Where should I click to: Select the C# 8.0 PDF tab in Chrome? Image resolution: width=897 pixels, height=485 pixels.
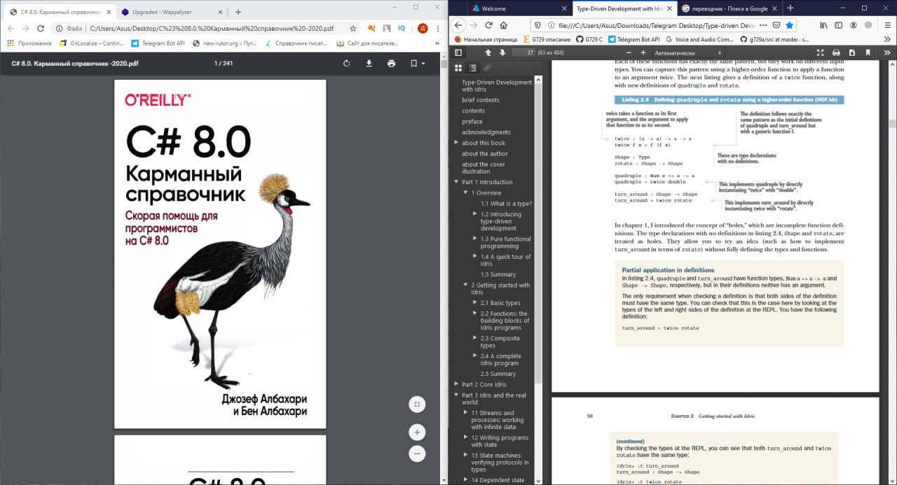pos(59,12)
